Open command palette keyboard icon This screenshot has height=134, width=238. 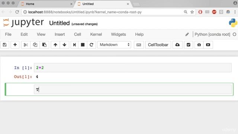click(139, 45)
